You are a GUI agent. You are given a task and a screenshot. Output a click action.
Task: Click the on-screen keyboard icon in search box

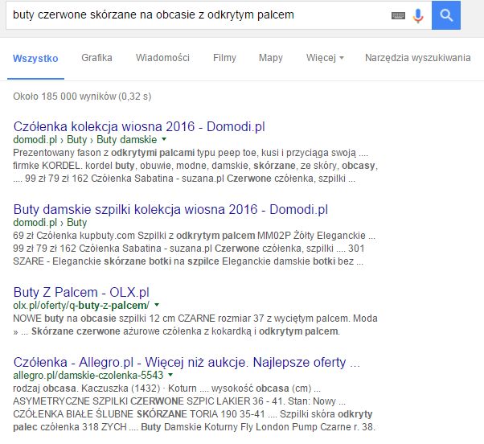[399, 15]
